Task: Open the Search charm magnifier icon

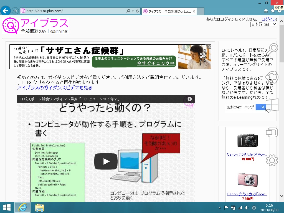Action: [272, 49]
